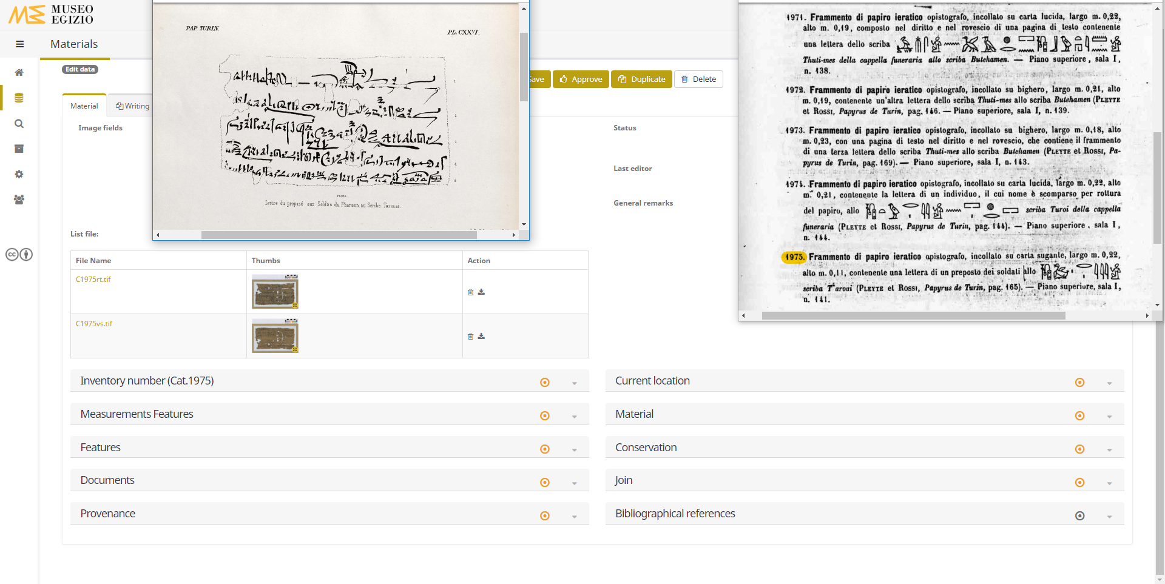Toggle Features section status circle

(x=545, y=449)
